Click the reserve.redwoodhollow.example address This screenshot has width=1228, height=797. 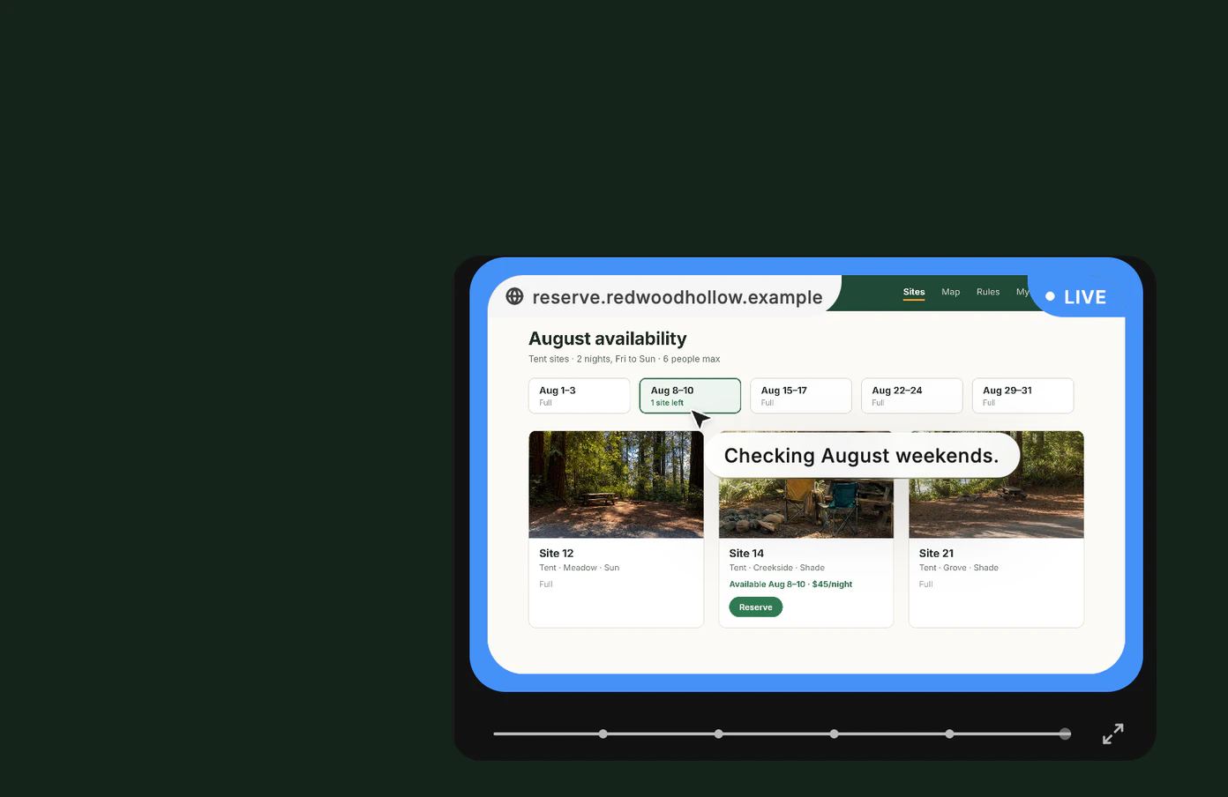click(x=678, y=297)
